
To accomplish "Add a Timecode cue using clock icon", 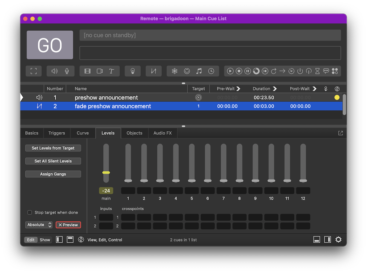I will [211, 71].
